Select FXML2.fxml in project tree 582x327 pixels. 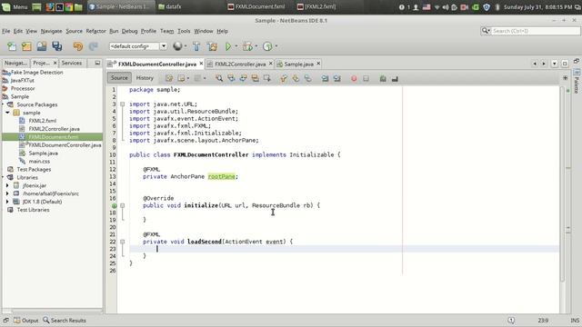[43, 121]
